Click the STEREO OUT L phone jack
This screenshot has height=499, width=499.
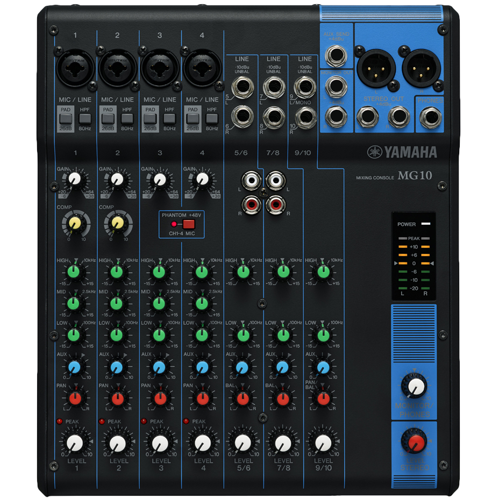368,116
